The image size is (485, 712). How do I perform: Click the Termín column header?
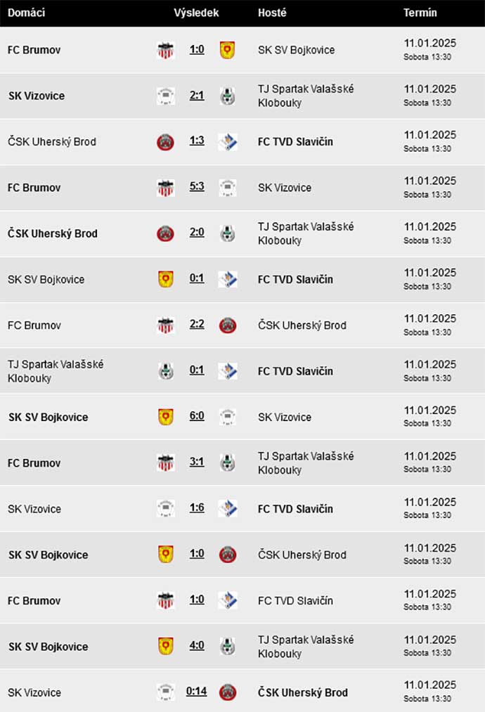[x=420, y=13]
